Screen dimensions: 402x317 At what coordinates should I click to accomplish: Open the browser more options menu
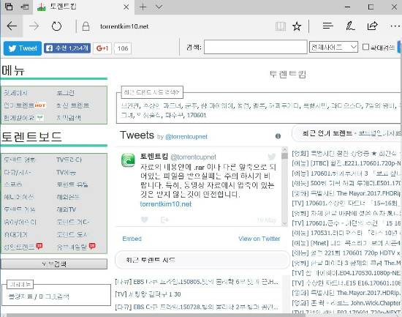click(x=395, y=26)
